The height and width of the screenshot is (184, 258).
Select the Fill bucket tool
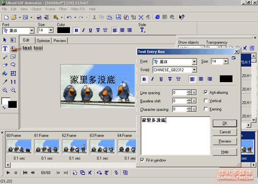[x=5, y=73]
